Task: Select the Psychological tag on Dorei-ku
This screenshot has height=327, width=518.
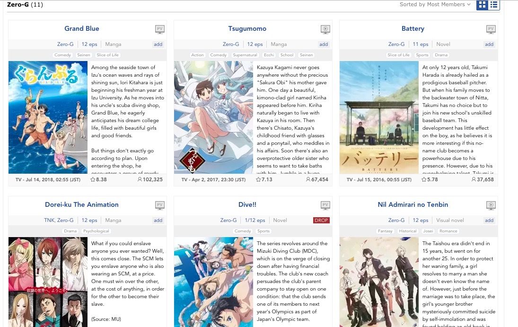Action: [x=96, y=231]
